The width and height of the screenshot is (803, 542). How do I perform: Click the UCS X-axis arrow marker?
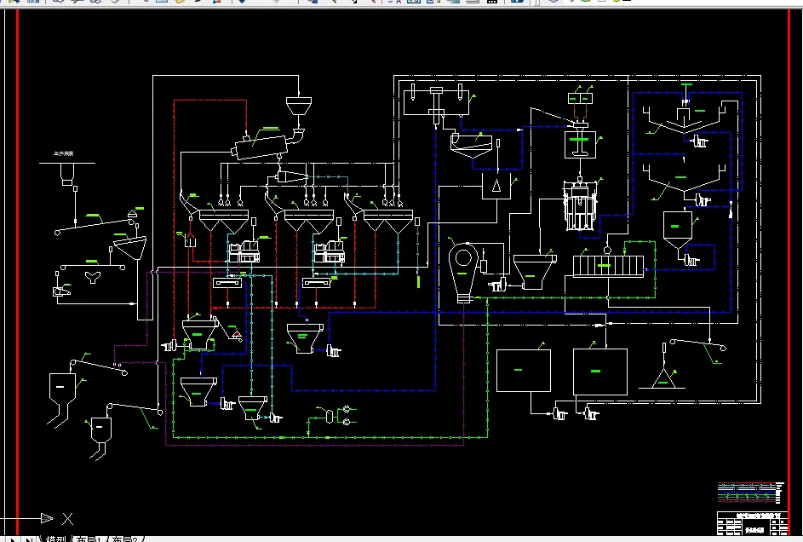coord(47,518)
